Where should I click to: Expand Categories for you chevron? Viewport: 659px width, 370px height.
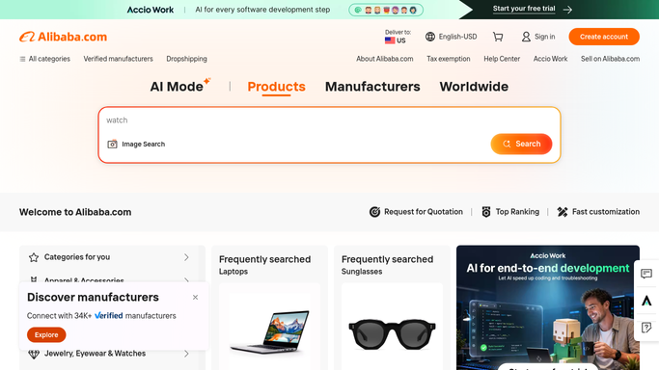pyautogui.click(x=186, y=257)
